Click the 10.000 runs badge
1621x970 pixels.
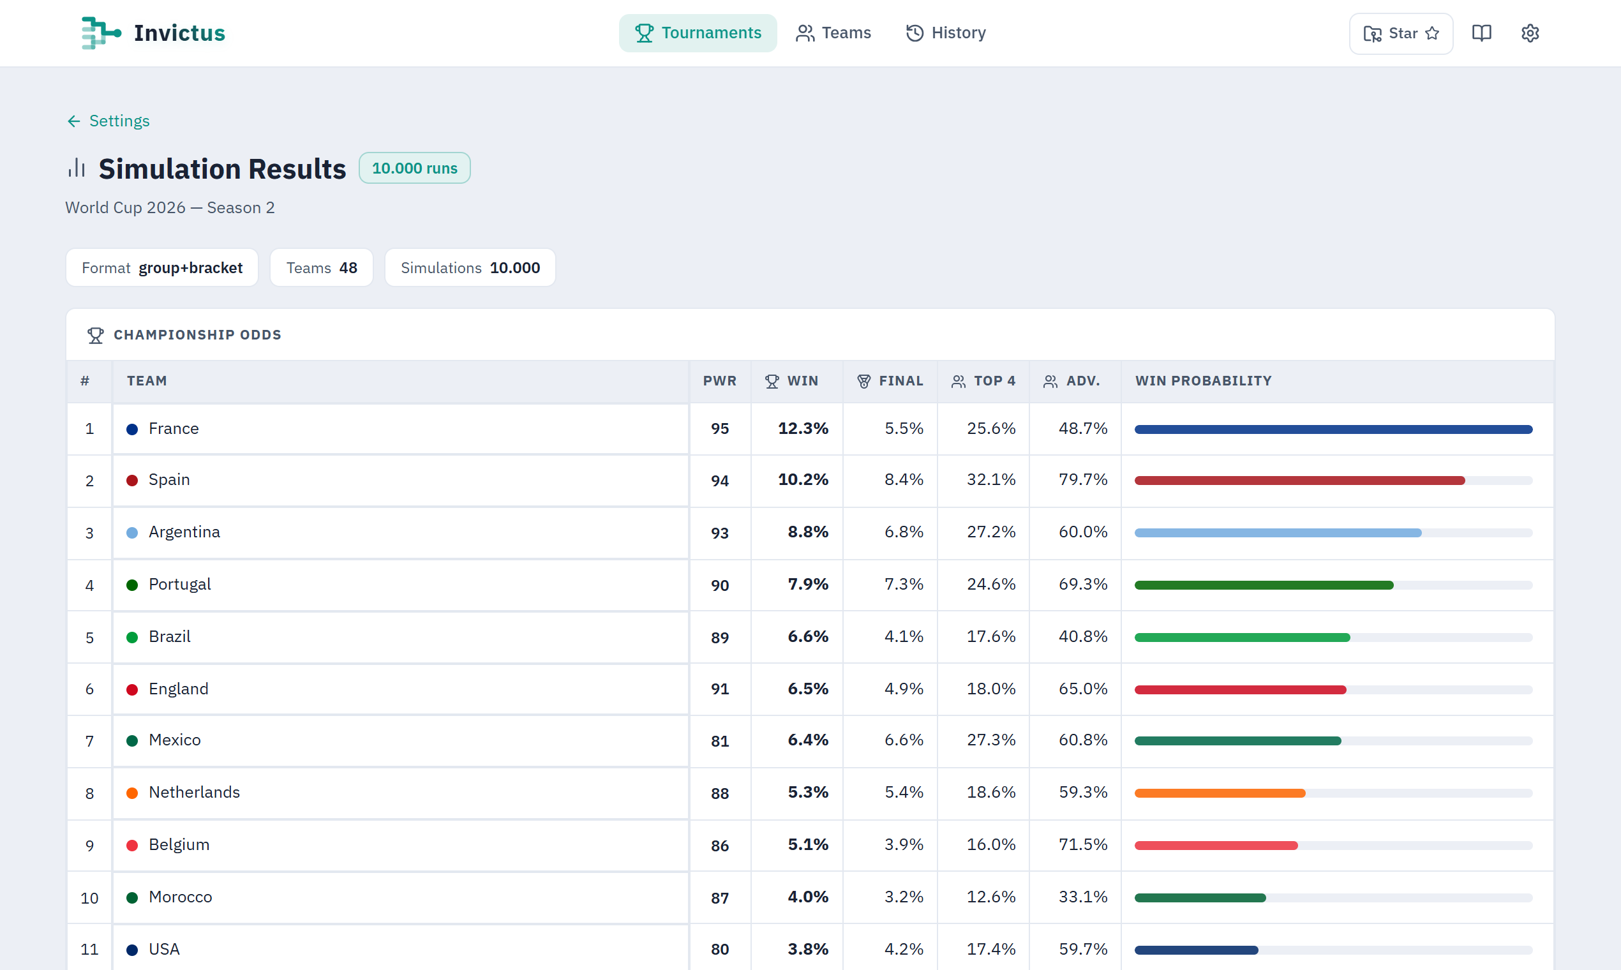pyautogui.click(x=414, y=168)
